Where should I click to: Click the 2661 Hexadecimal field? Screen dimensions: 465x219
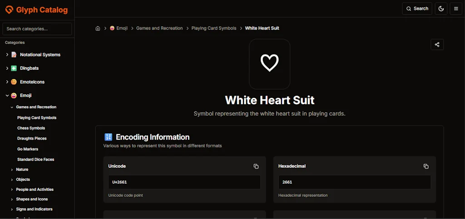[354, 182]
